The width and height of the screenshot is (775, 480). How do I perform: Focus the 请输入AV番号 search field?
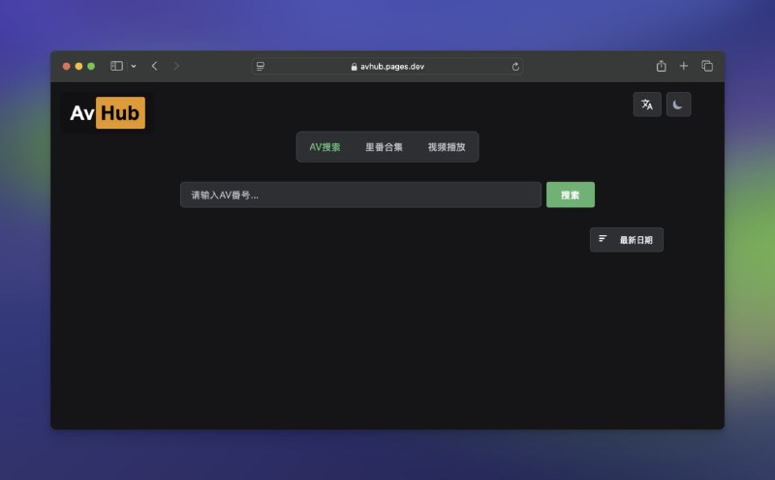coord(360,195)
